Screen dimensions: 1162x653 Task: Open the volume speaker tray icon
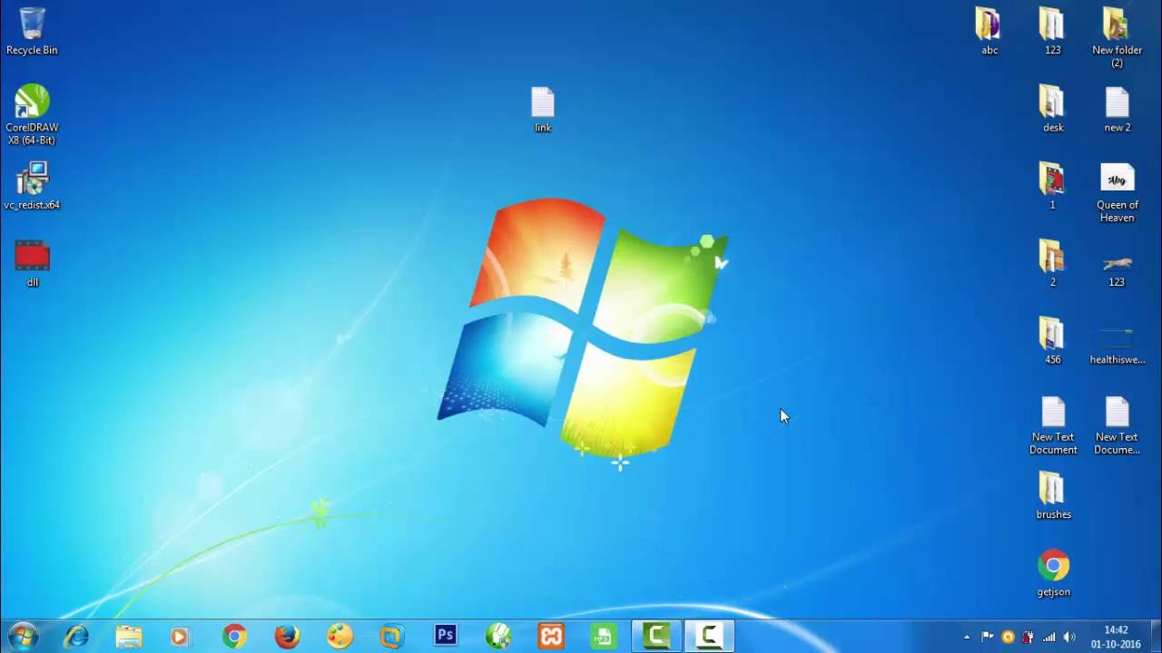pyautogui.click(x=1068, y=637)
